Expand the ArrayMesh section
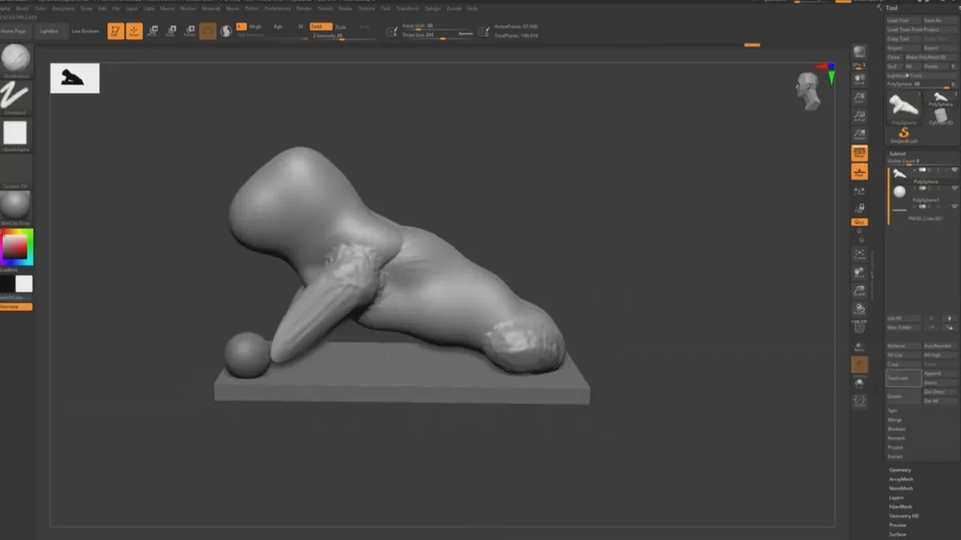Viewport: 961px width, 540px height. point(901,479)
